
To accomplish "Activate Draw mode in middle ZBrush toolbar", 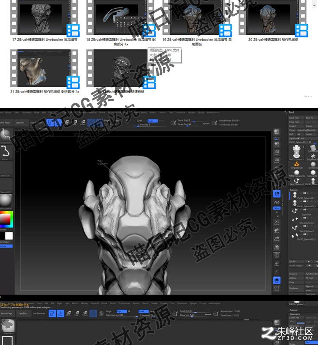I will point(58,122).
